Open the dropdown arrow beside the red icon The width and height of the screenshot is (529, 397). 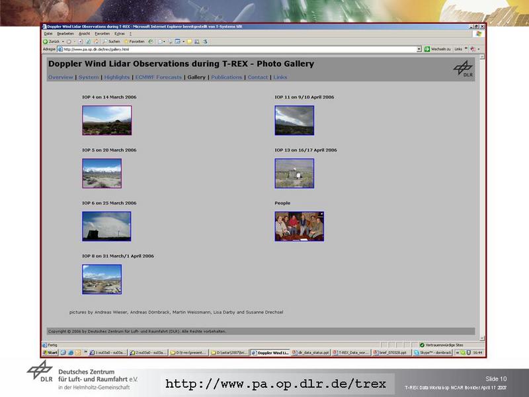click(x=479, y=49)
